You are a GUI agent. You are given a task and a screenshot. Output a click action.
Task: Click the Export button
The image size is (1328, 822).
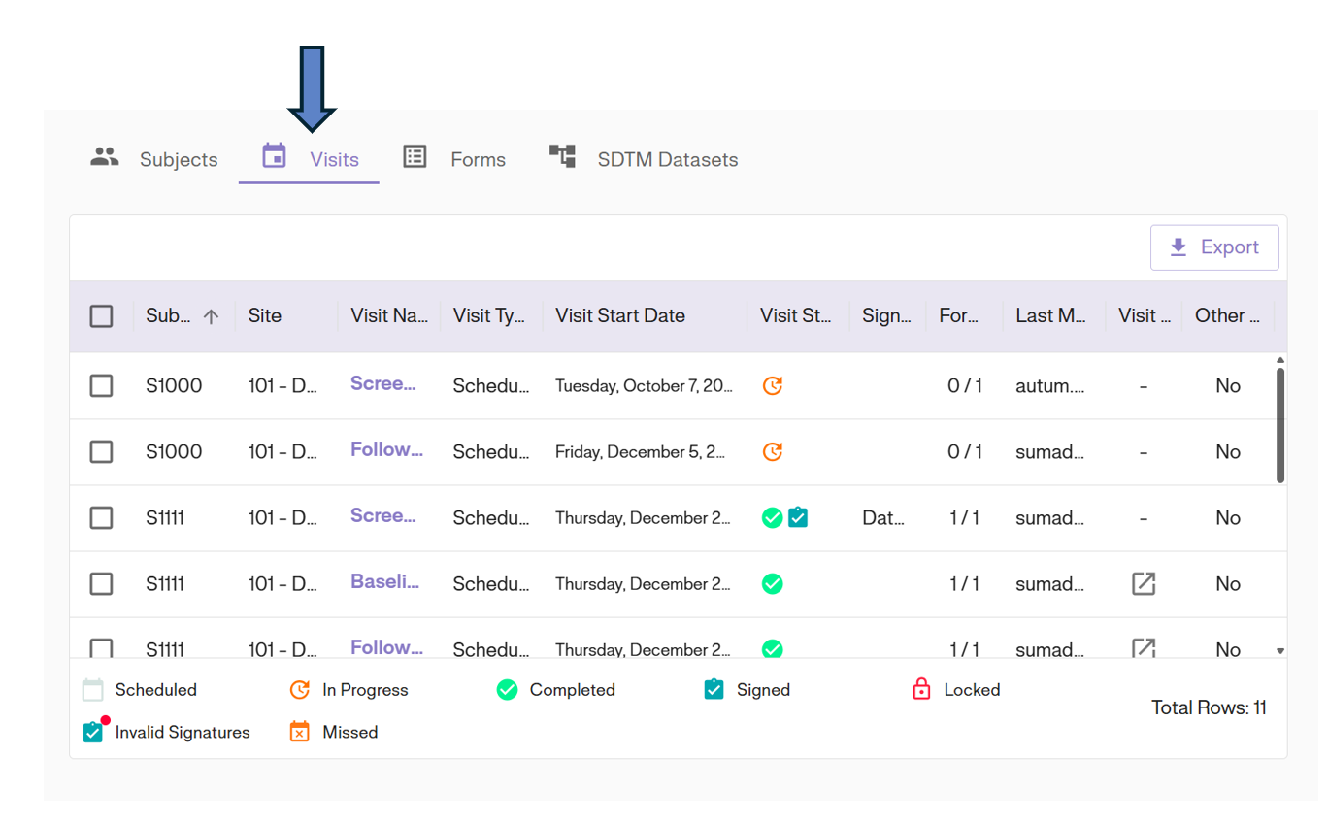(x=1213, y=247)
